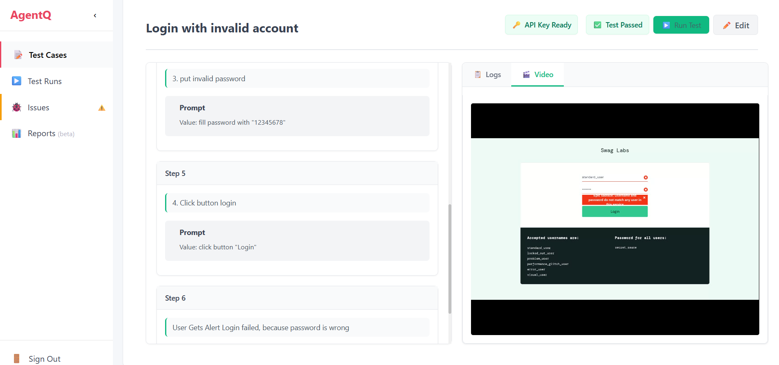This screenshot has width=779, height=365.
Task: Click the AgentQ logo
Action: click(x=31, y=15)
